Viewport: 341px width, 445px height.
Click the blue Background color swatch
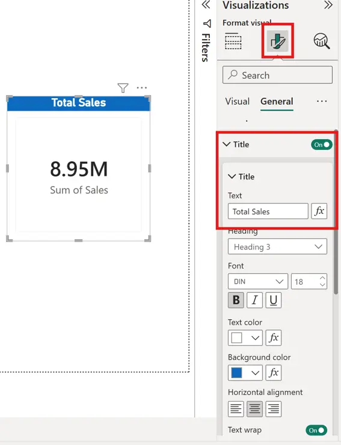click(x=237, y=373)
